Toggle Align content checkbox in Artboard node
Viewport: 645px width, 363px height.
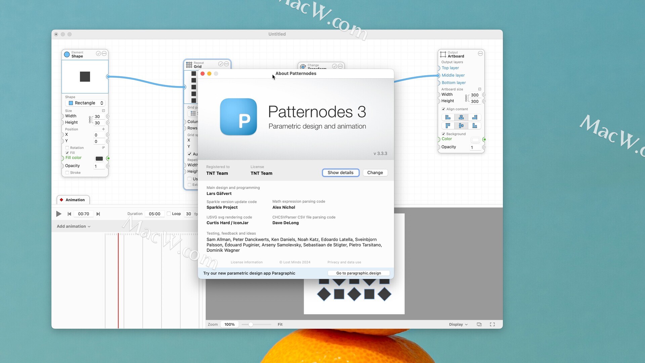443,109
